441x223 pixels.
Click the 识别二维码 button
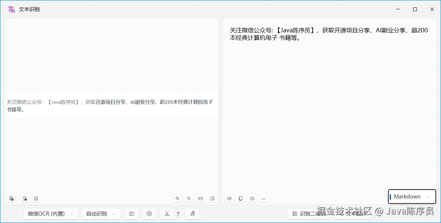[308, 214]
